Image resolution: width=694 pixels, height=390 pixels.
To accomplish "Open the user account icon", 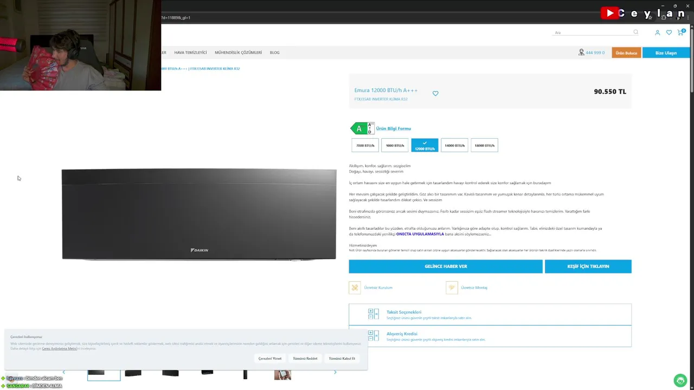I will tap(658, 32).
